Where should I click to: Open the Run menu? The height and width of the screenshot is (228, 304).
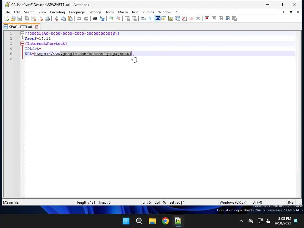pyautogui.click(x=135, y=12)
